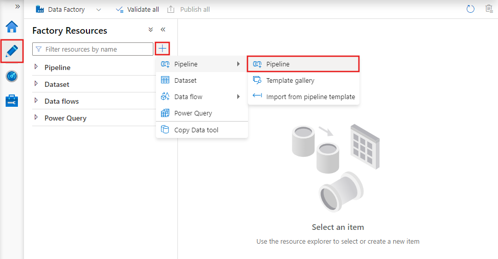Click the Validate all checkmark icon
This screenshot has width=498, height=259.
[120, 10]
